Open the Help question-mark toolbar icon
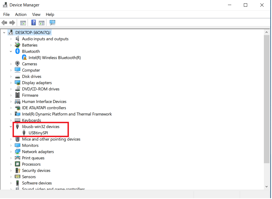This screenshot has width=272, height=199. click(33, 23)
